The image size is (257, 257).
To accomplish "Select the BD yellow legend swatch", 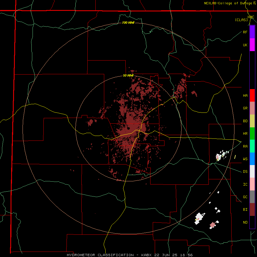I will (x=252, y=121).
